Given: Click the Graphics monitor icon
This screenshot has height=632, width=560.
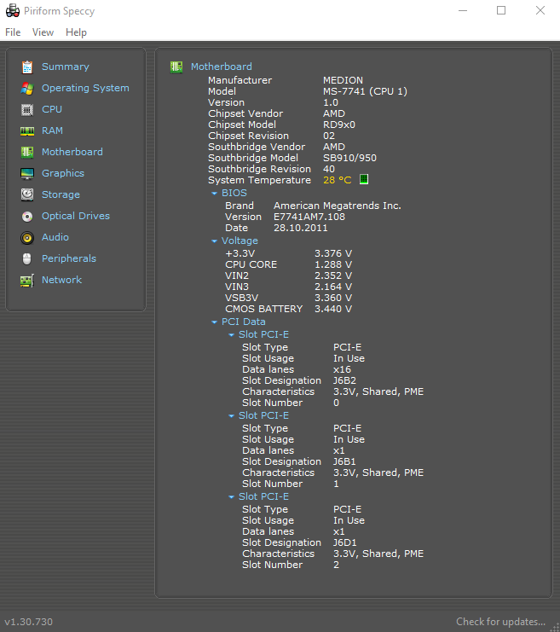Looking at the screenshot, I should [x=27, y=174].
